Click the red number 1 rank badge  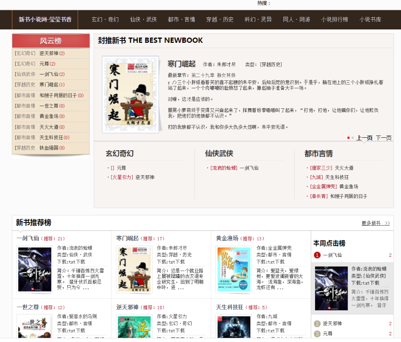pos(316,255)
